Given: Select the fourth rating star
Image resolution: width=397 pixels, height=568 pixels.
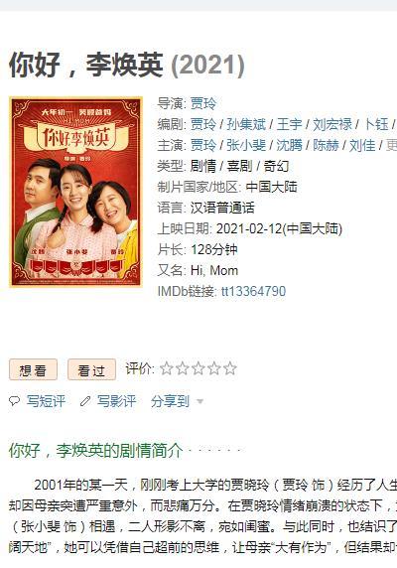Looking at the screenshot, I should click(x=214, y=368).
